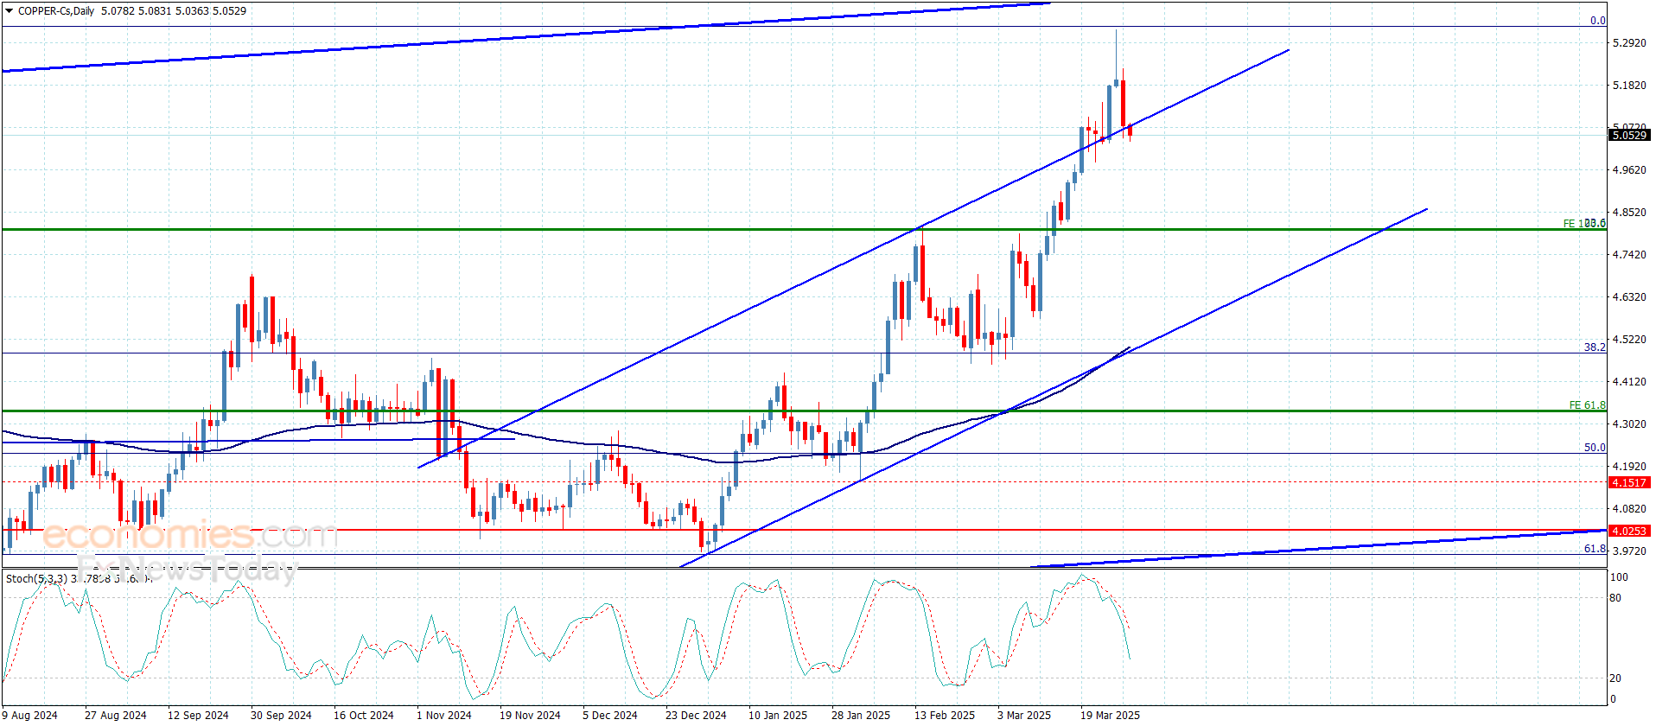Select the red 4.1517 price tag
The width and height of the screenshot is (1656, 726).
point(1630,483)
